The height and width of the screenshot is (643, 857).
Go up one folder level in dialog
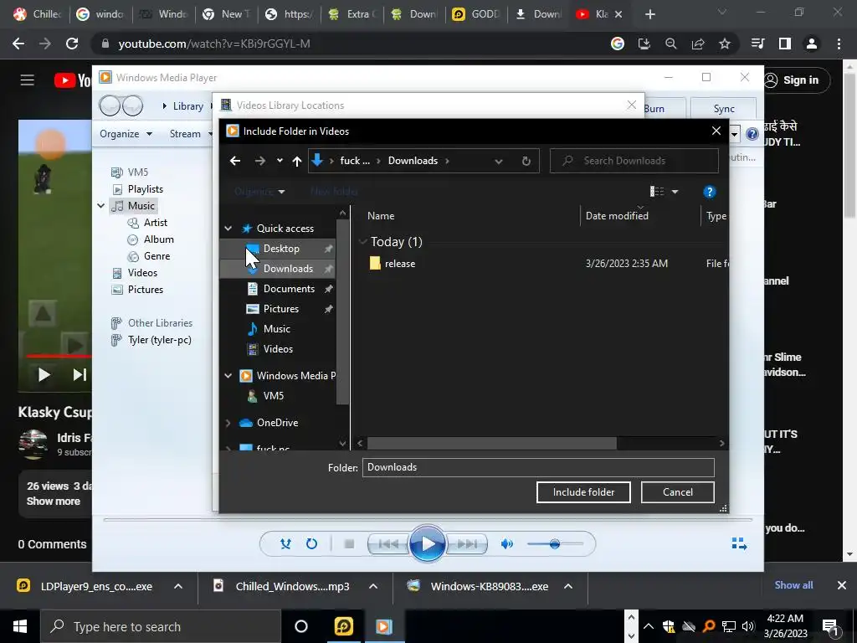coord(297,161)
